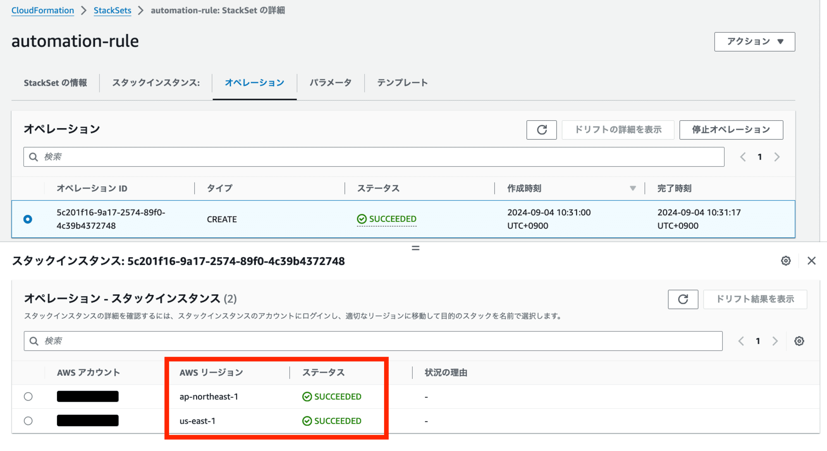The width and height of the screenshot is (827, 451).
Task: Open the アクション dropdown menu
Action: [754, 42]
